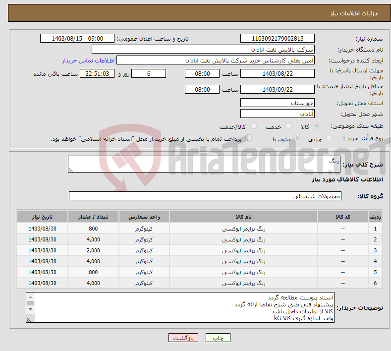Click the اطلاعات کالاهای مورد نیاز heading

(x=347, y=179)
